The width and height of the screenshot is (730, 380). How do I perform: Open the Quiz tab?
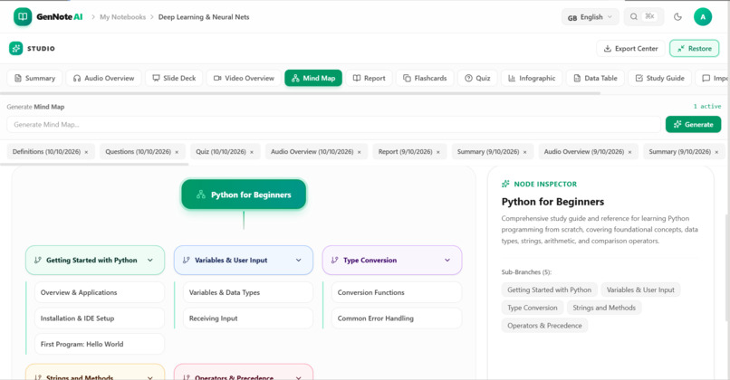click(x=477, y=78)
